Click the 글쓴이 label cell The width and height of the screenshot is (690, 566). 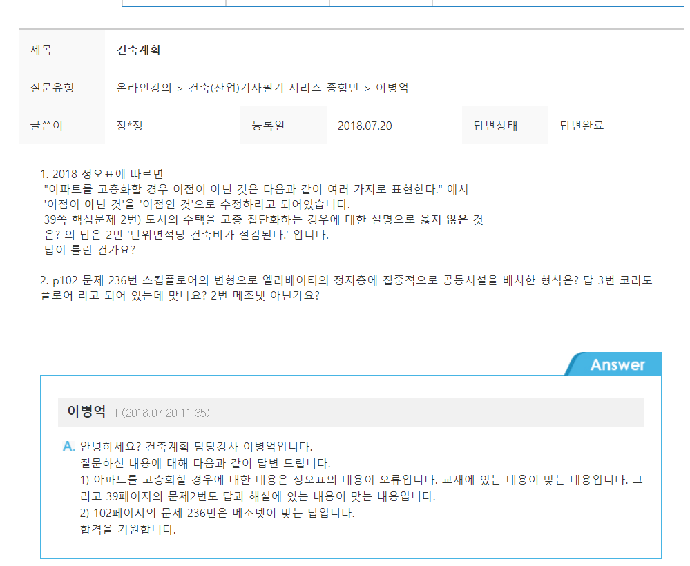coord(61,126)
